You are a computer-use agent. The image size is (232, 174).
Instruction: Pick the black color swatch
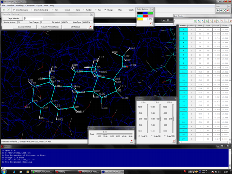pyautogui.click(x=140, y=13)
